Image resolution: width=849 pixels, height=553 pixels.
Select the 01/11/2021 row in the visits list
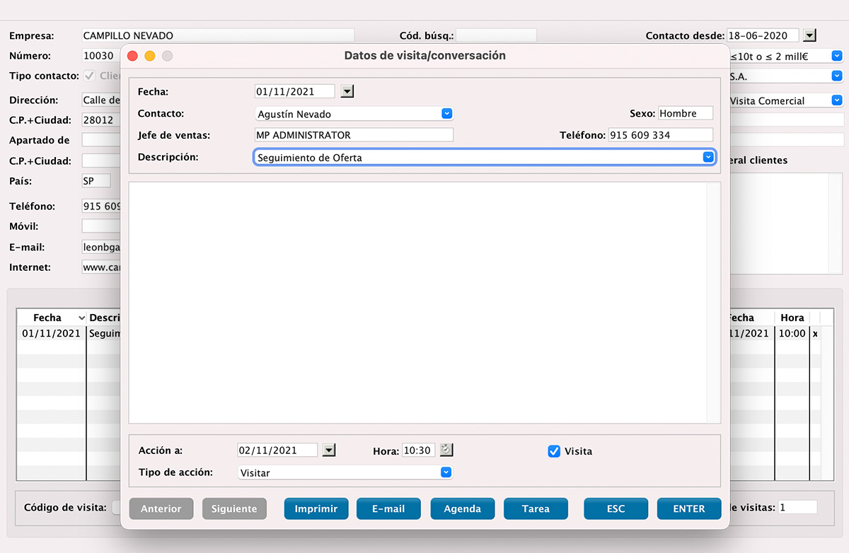[x=51, y=333]
